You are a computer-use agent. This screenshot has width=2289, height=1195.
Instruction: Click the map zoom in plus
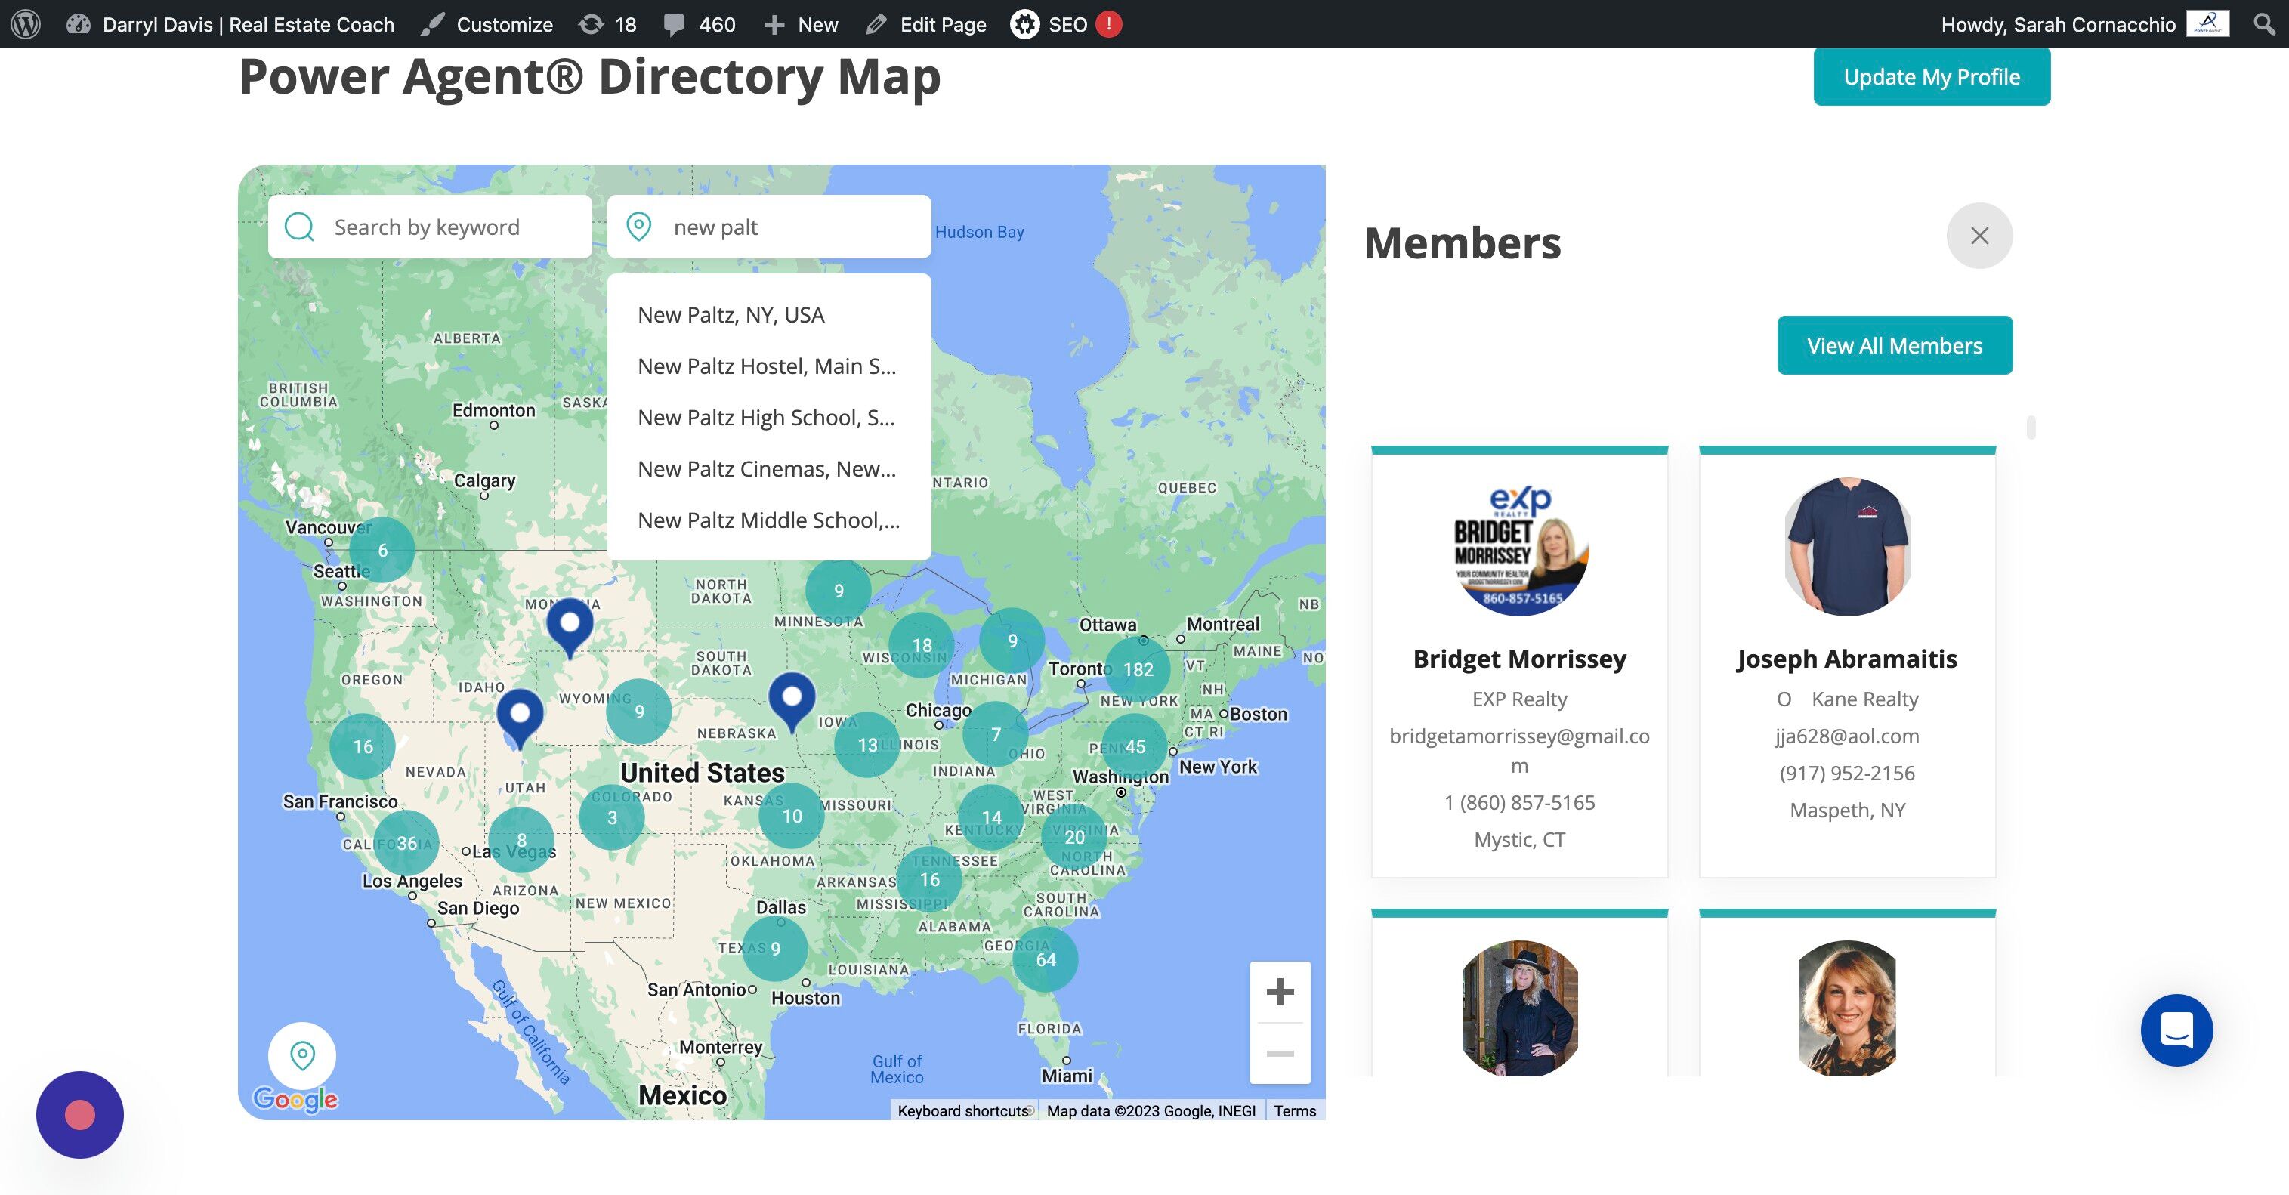[1280, 992]
